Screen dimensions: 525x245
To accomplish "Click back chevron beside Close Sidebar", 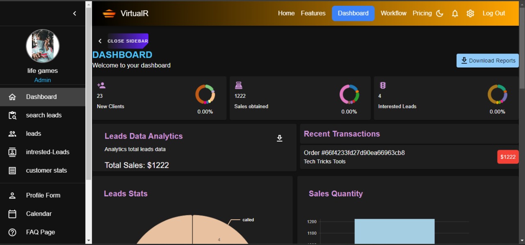I will click(100, 41).
